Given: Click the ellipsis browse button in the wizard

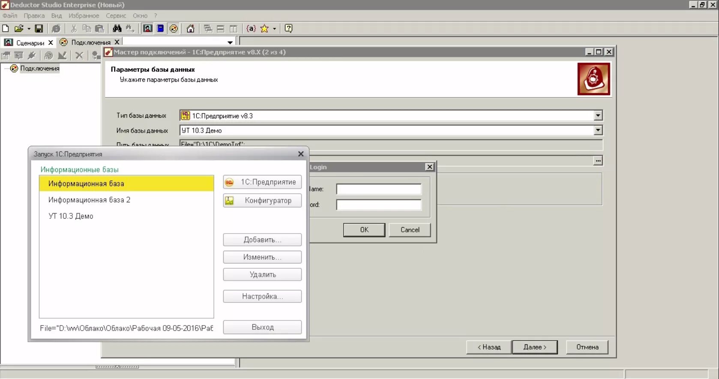Looking at the screenshot, I should coord(598,161).
